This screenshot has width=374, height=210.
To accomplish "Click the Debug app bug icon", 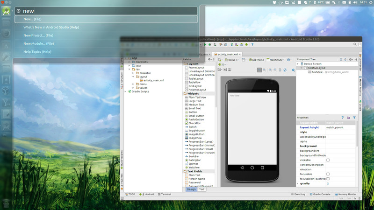I will pyautogui.click(x=210, y=44).
